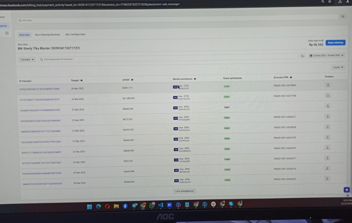Download the receipt for invoice FBADS-538-104278820

click(x=327, y=84)
